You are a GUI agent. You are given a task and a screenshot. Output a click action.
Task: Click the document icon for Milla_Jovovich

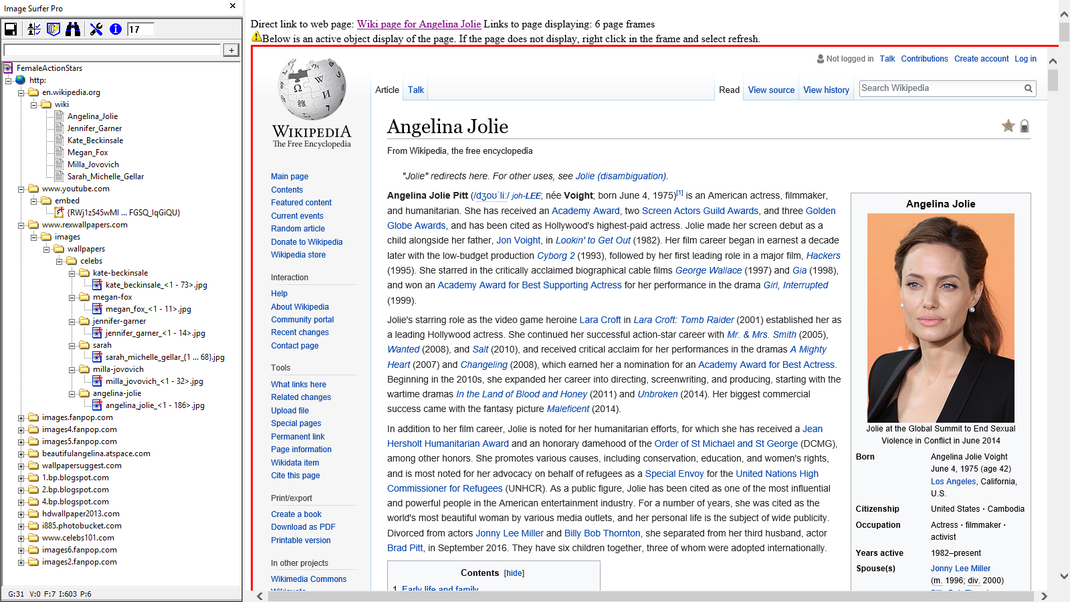(x=59, y=165)
